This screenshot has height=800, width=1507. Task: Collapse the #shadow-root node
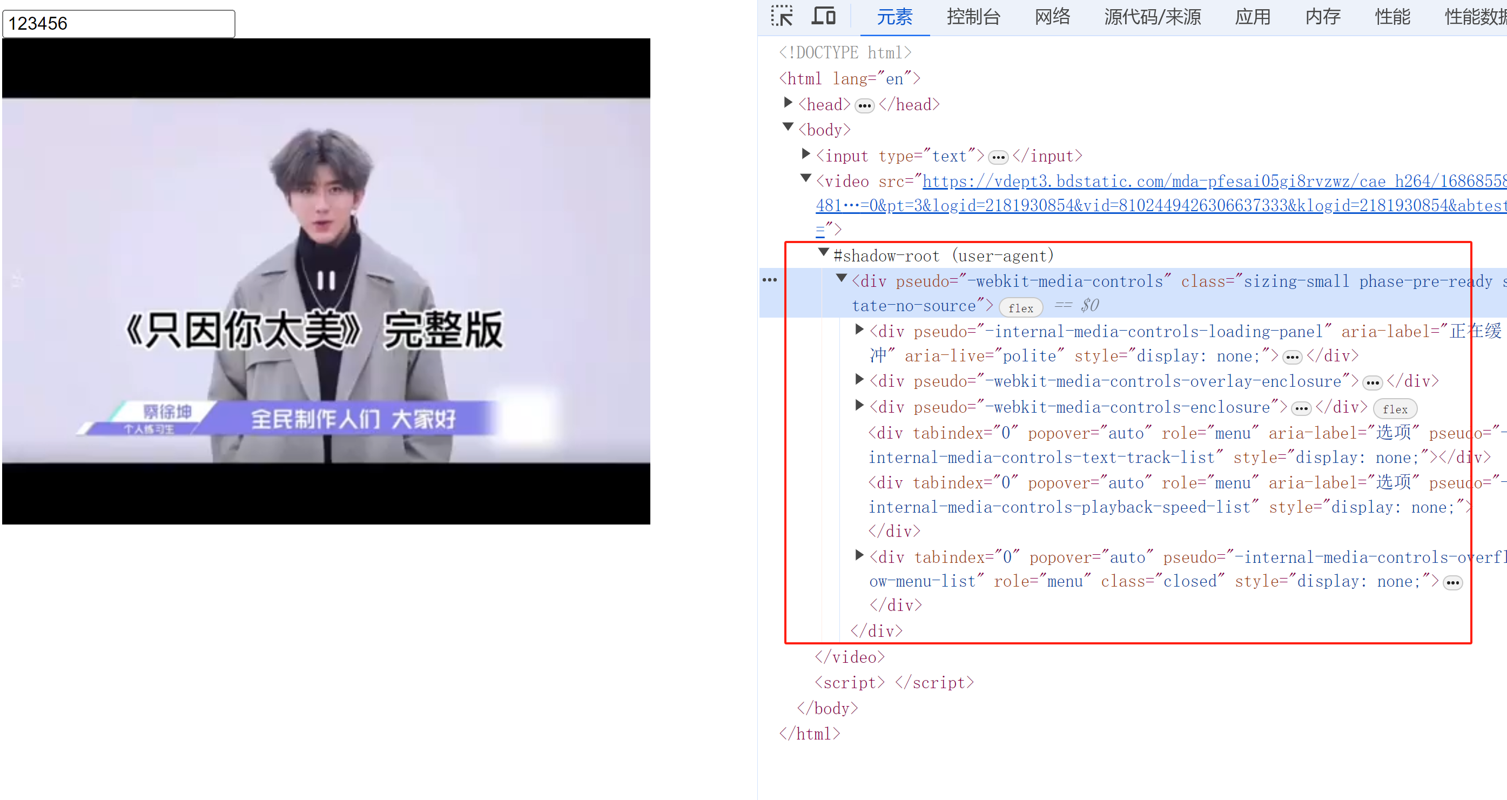[823, 252]
